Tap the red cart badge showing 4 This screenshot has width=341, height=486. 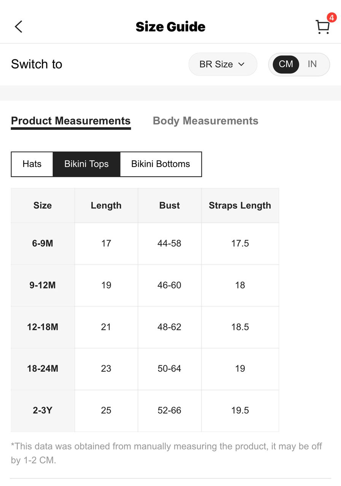pos(331,17)
